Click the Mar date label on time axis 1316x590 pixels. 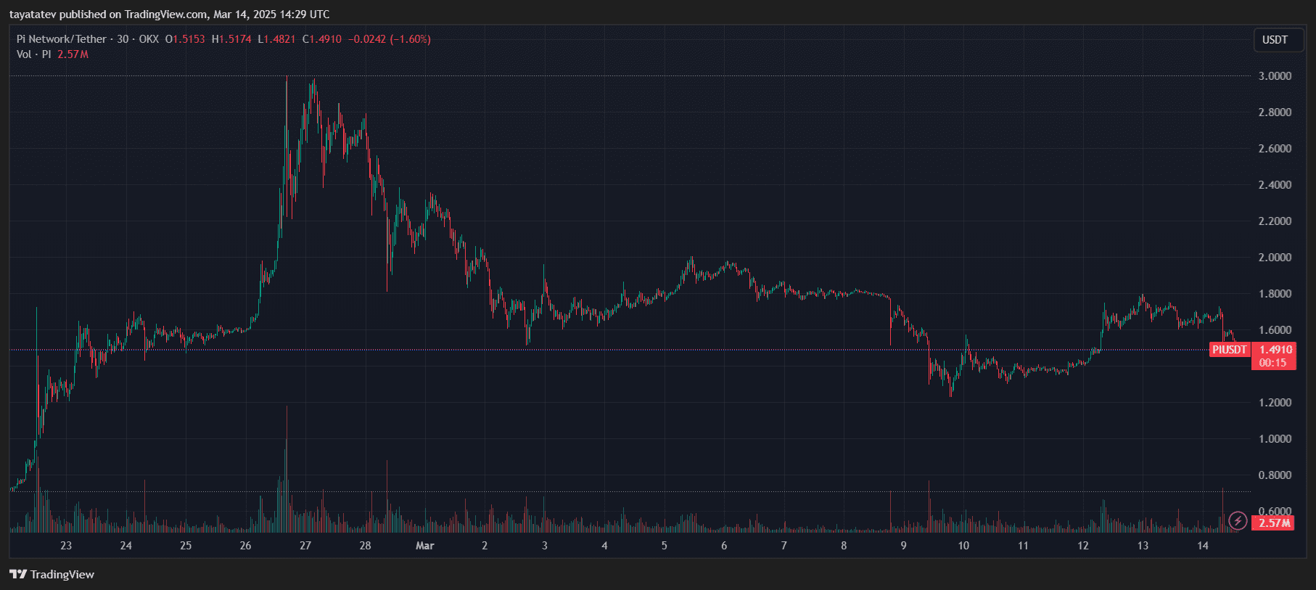click(425, 546)
